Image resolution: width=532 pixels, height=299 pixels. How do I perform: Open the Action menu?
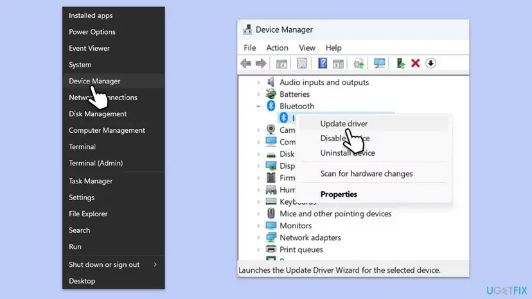pyautogui.click(x=277, y=47)
